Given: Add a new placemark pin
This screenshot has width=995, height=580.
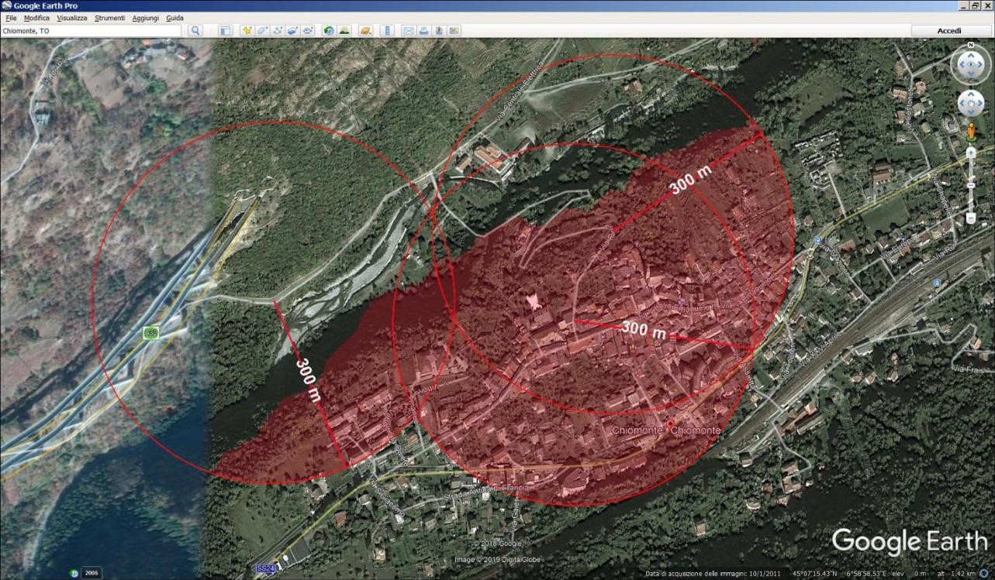Looking at the screenshot, I should click(247, 31).
